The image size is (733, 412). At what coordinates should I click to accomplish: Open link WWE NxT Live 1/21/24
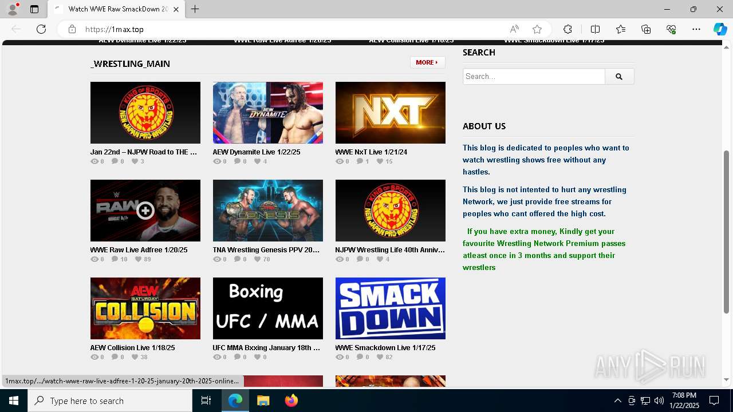click(x=371, y=152)
